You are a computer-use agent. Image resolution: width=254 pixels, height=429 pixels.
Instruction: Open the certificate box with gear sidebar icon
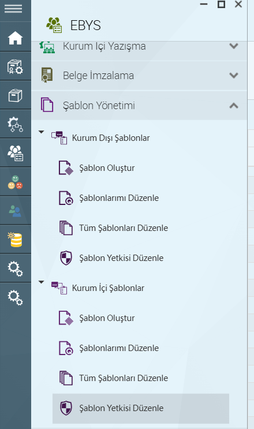click(16, 67)
